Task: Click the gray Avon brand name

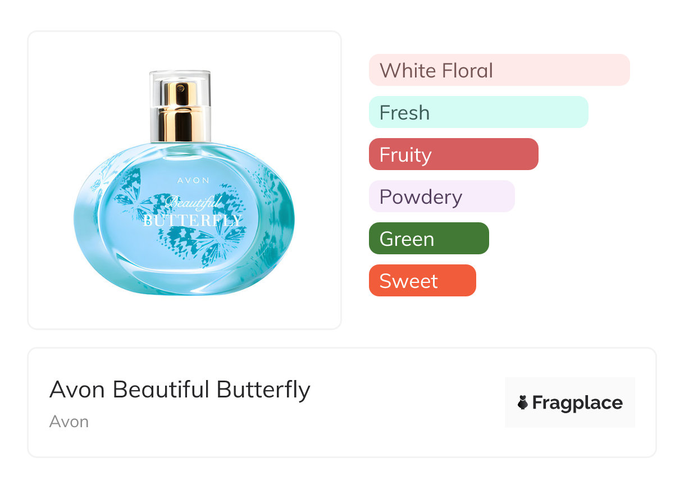Action: pyautogui.click(x=69, y=422)
